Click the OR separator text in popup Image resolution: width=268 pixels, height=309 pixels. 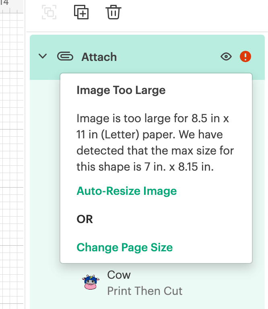click(85, 219)
